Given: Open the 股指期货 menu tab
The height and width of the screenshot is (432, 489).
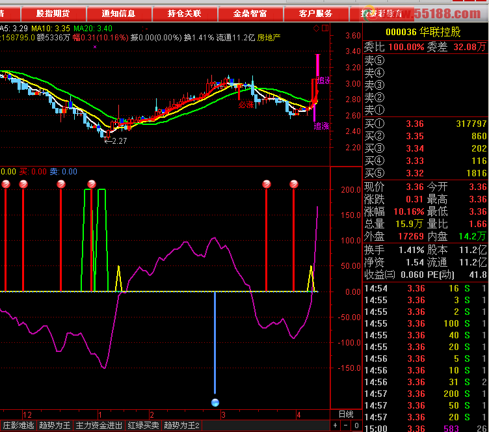Looking at the screenshot, I should point(53,14).
